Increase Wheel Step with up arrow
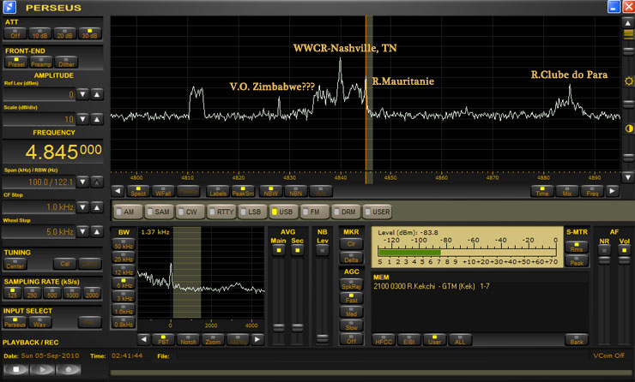 96,231
